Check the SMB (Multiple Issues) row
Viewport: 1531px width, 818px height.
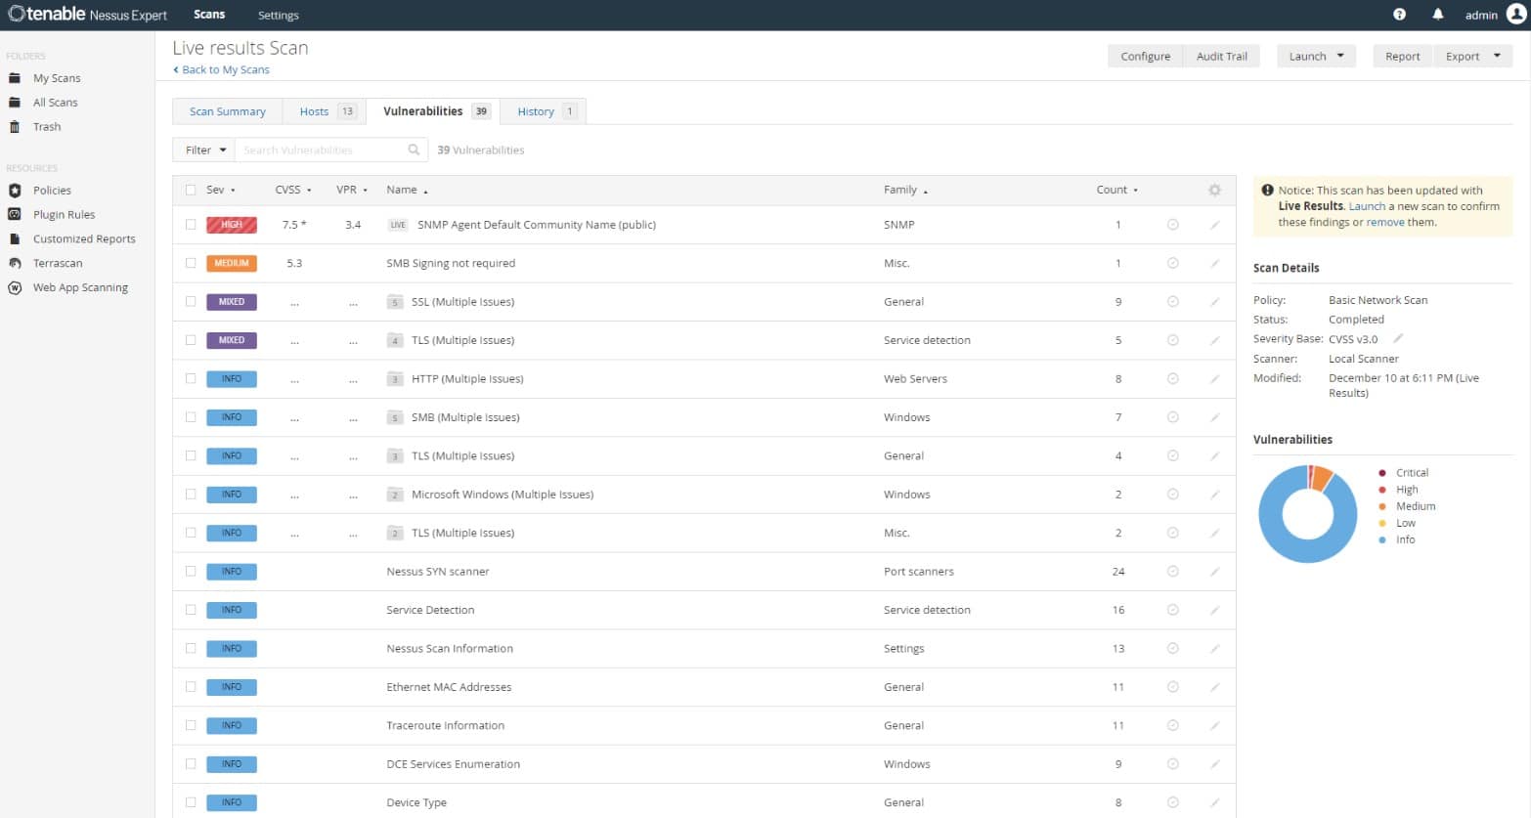(x=191, y=417)
